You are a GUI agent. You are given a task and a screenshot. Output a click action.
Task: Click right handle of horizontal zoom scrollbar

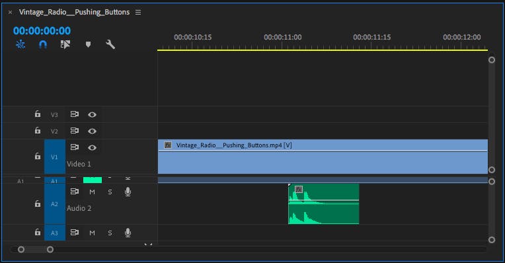(x=50, y=250)
